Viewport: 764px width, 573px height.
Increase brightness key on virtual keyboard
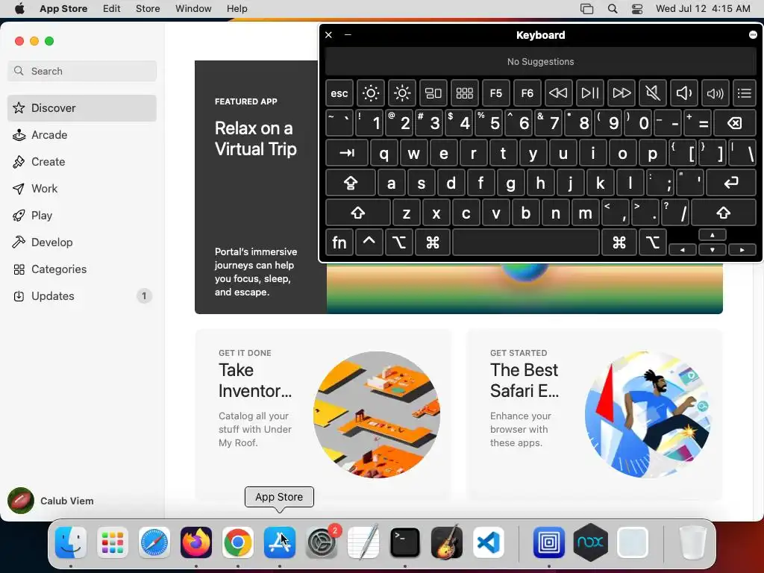(402, 93)
